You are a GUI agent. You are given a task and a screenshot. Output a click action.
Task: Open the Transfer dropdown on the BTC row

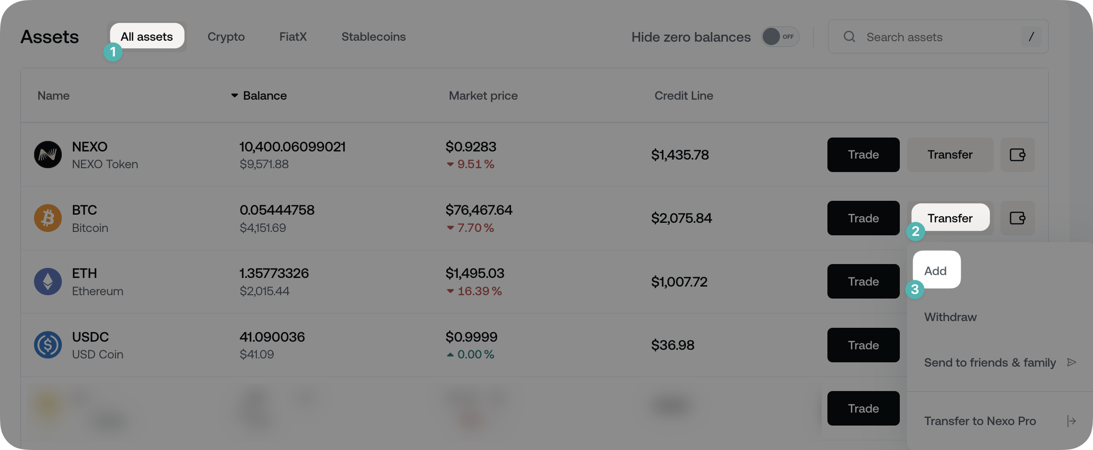[x=950, y=218]
